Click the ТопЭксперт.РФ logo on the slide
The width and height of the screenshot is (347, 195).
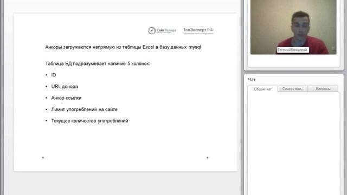pos(198,31)
